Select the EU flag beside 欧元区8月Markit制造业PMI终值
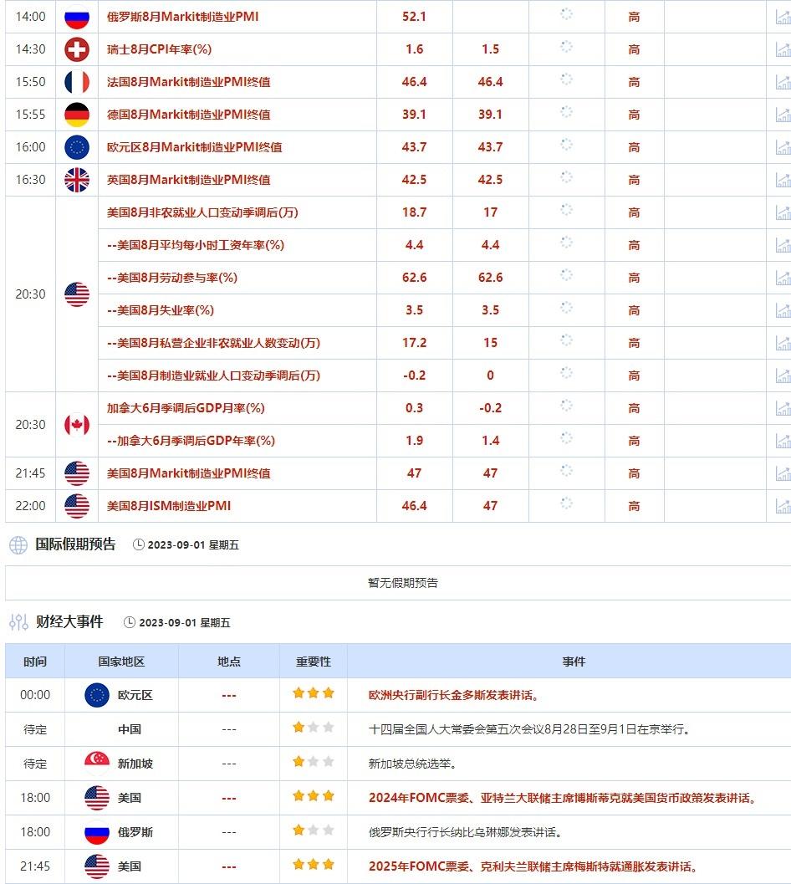Screen dimensions: 791x884 76,147
